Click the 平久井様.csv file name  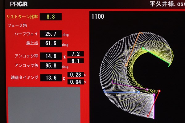pos(167,4)
